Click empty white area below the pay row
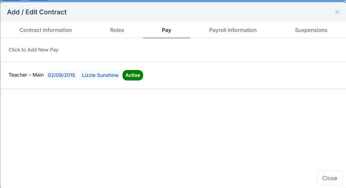Screen dimensions: 346x188 tap(173, 130)
